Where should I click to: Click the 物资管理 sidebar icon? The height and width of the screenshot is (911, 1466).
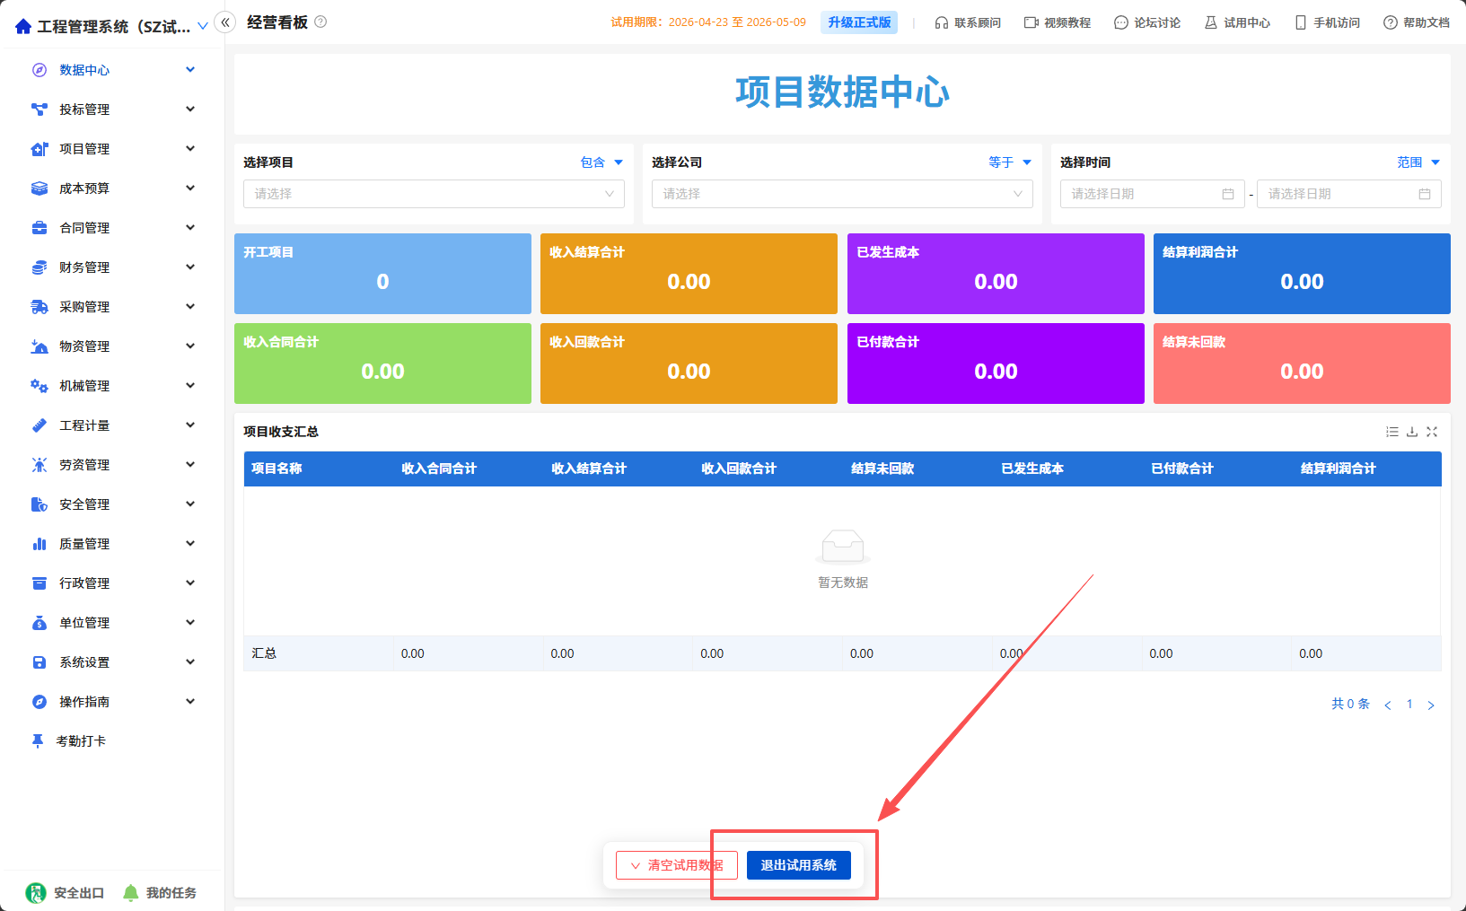(x=40, y=346)
